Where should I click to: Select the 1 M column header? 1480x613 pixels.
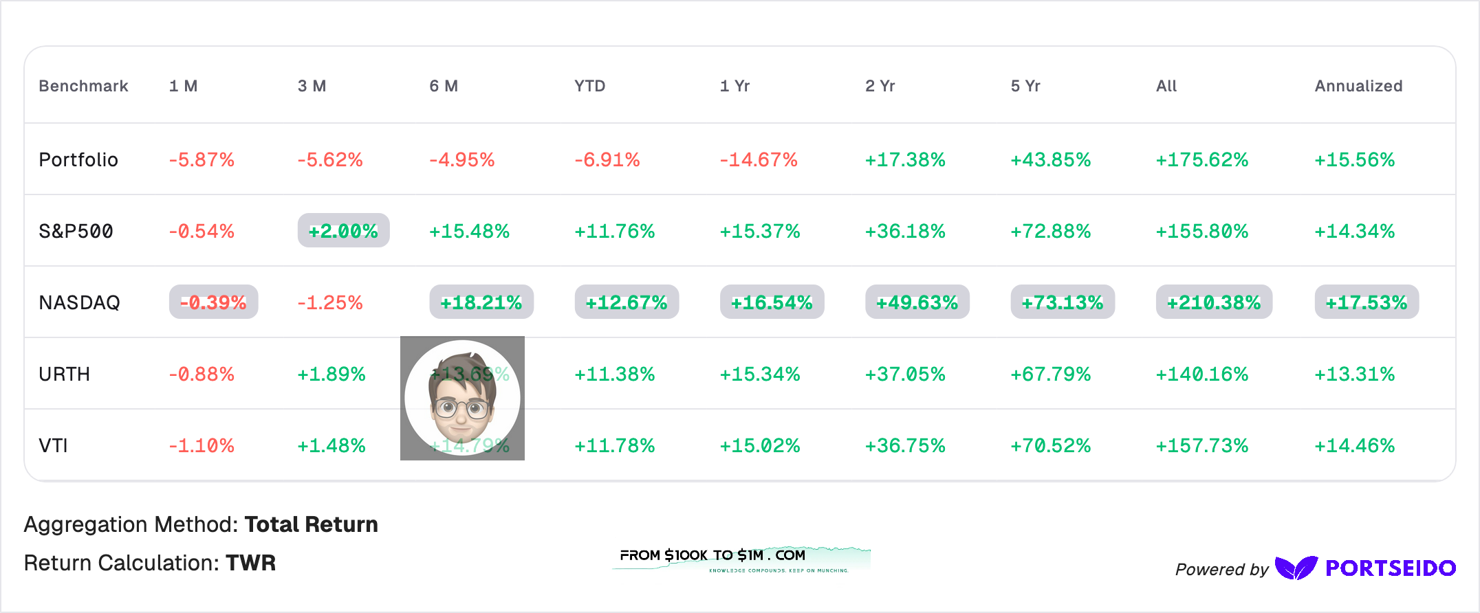(x=184, y=86)
